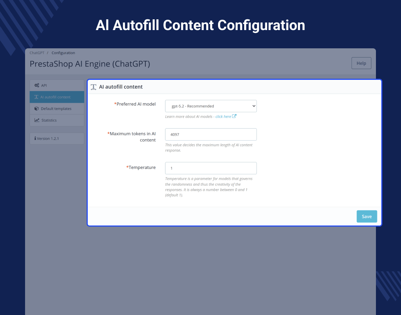Viewport: 401px width, 315px height.
Task: Click the Maximum tokens input field
Action: click(x=211, y=135)
